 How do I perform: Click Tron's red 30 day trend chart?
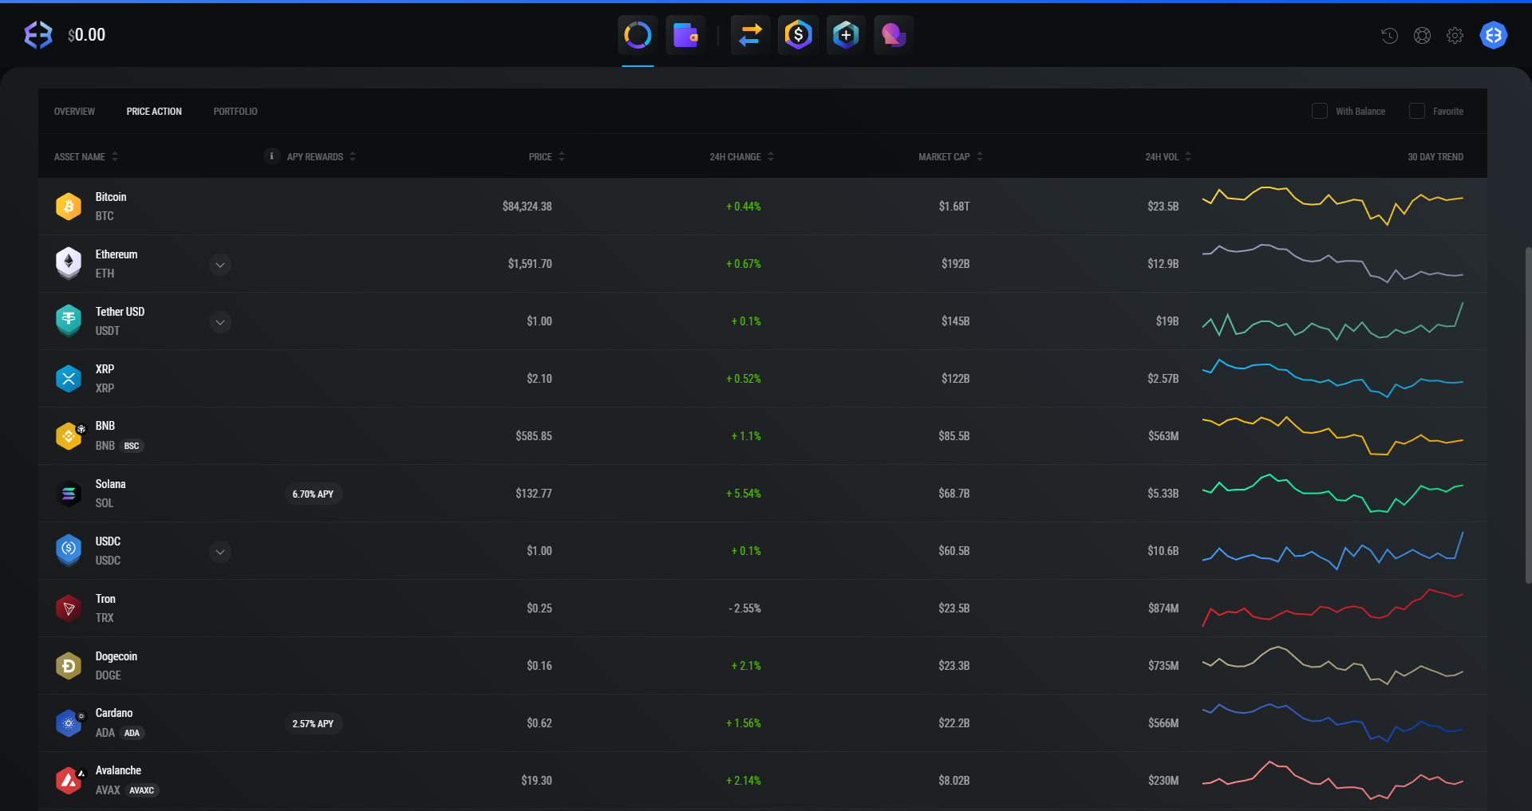tap(1333, 608)
